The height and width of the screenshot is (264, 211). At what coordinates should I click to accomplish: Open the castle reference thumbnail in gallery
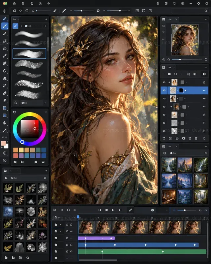coord(185,165)
